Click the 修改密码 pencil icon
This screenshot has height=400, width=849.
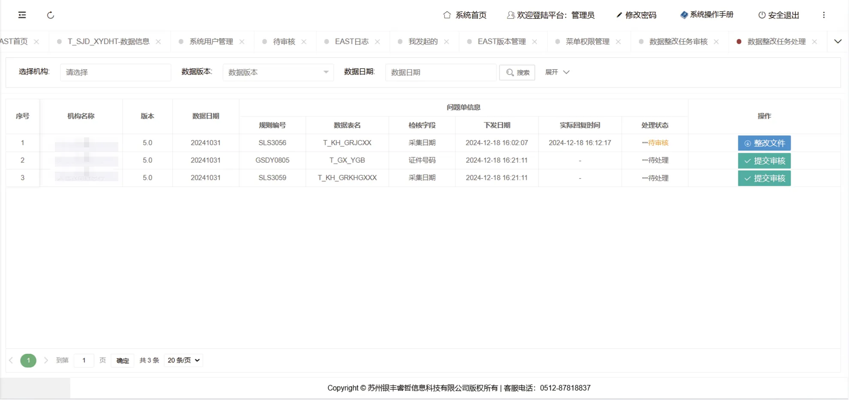pos(619,15)
